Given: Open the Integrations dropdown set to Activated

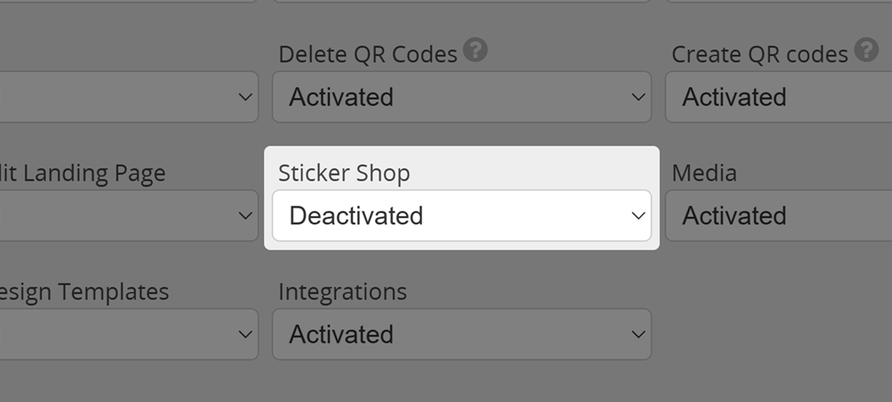Looking at the screenshot, I should (462, 334).
